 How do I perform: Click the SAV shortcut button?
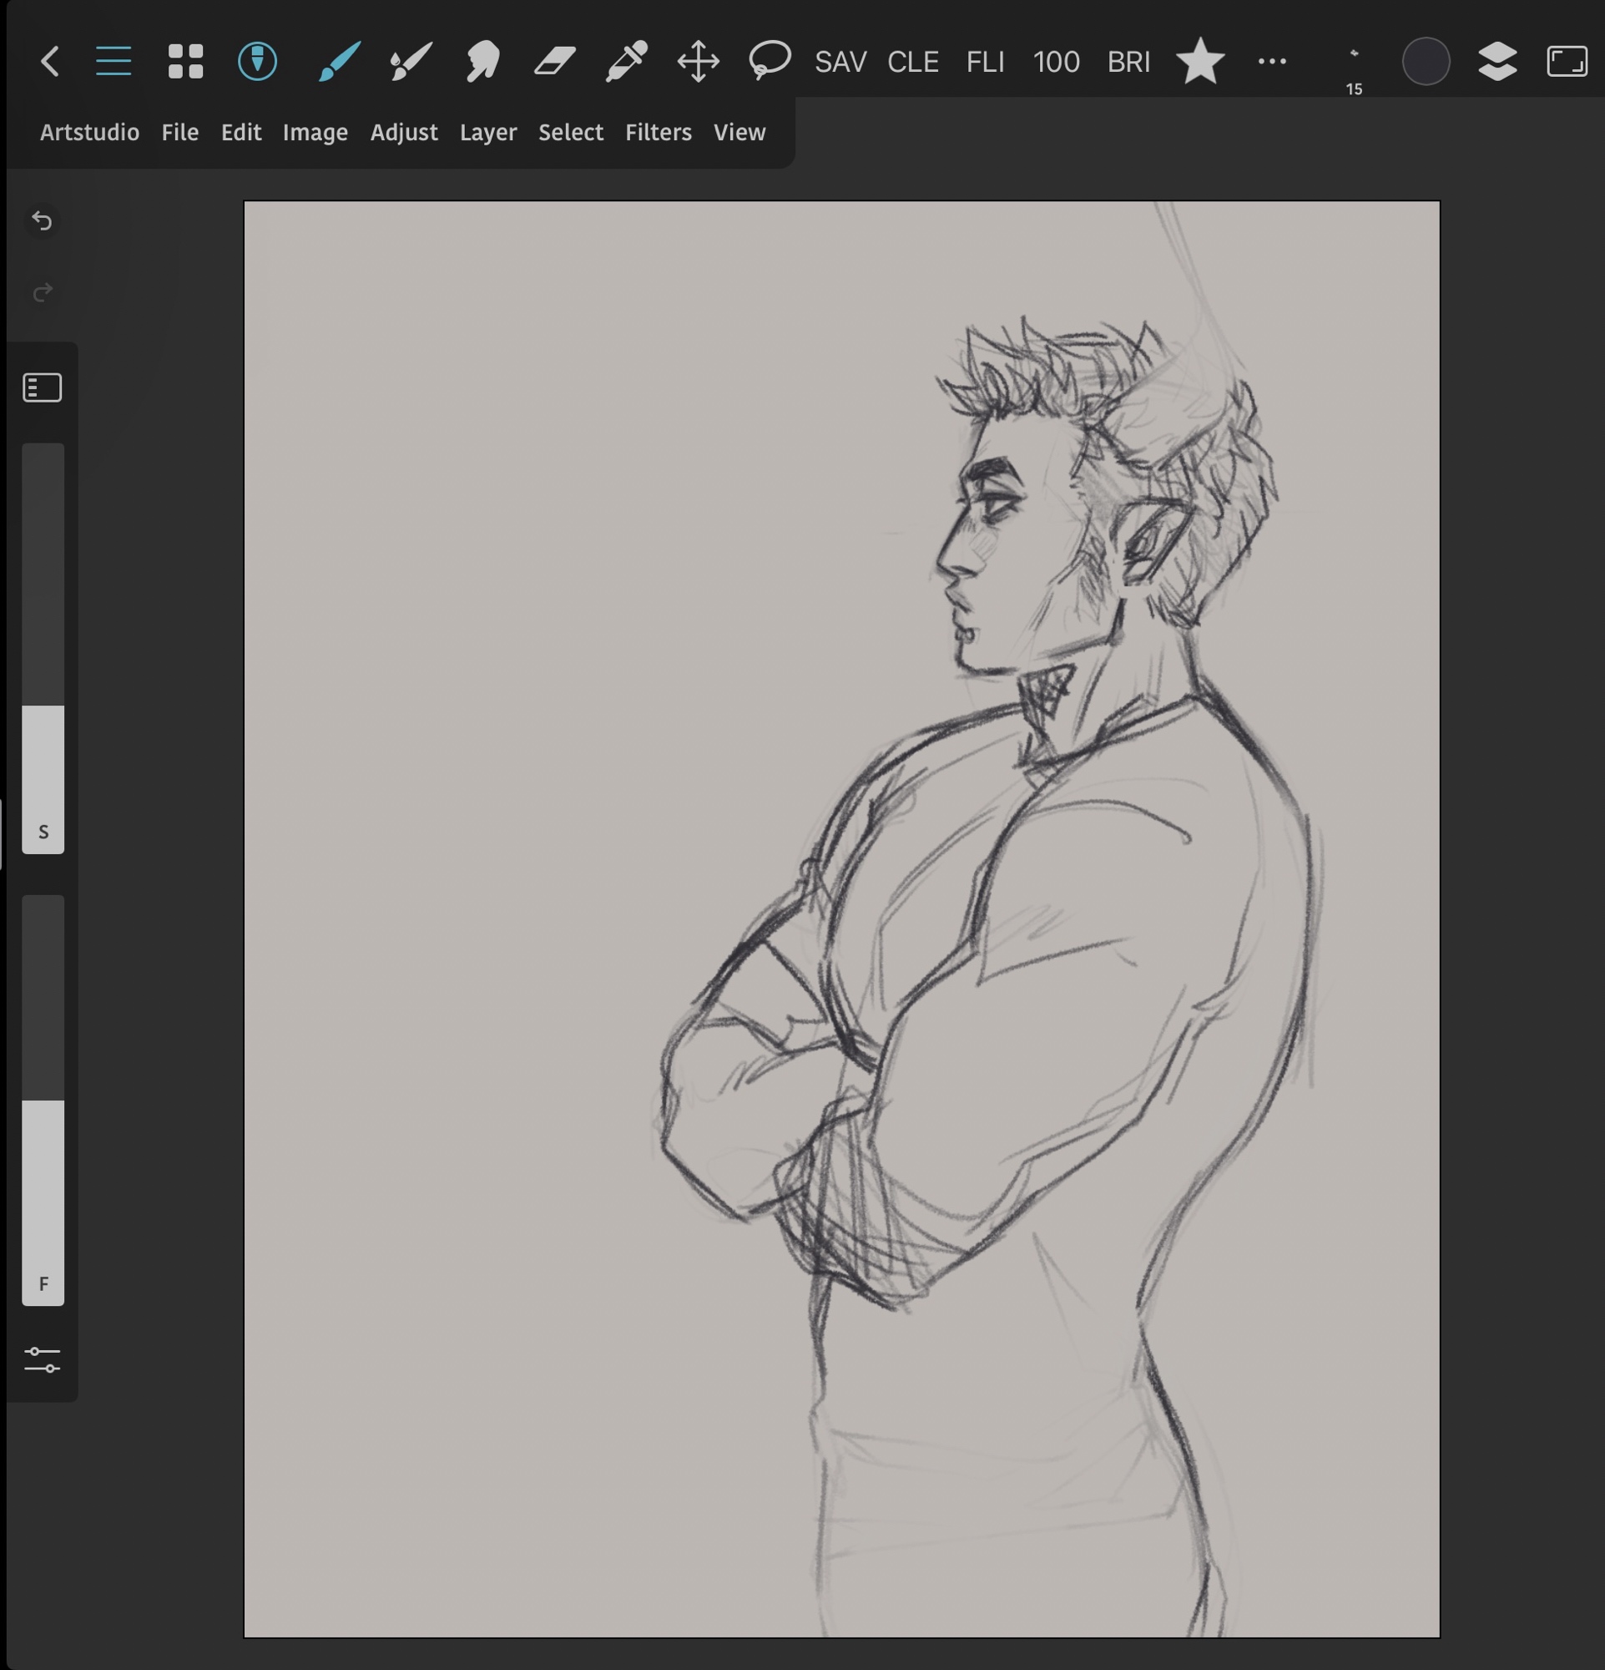[x=840, y=61]
